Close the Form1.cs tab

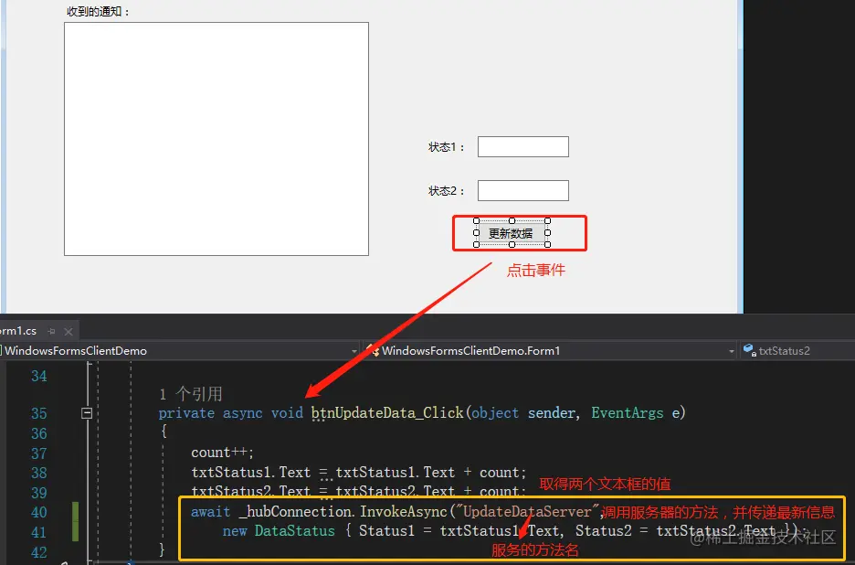coord(69,331)
